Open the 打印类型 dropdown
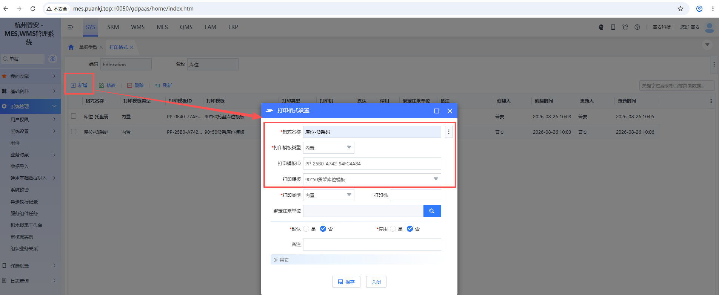The image size is (719, 295). [x=329, y=195]
